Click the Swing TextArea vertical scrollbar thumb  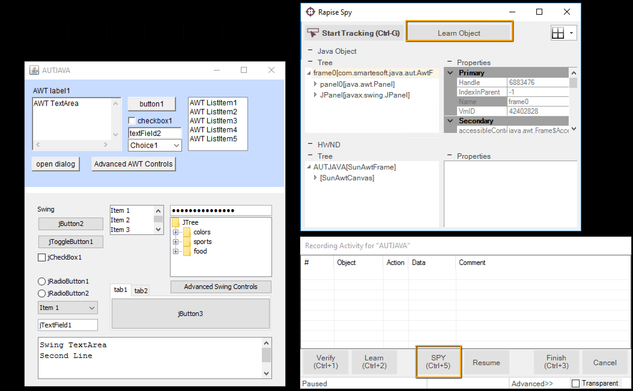coord(266,355)
